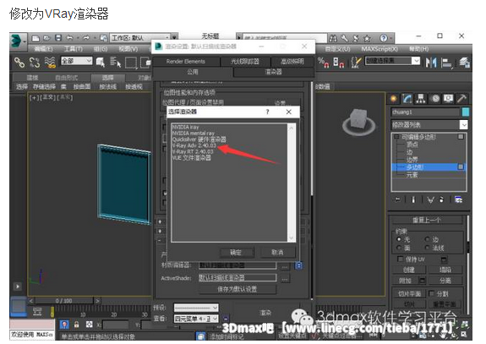Image resolution: width=486 pixels, height=344 pixels.
Task: Open the 全部 selection filter dropdown
Action: [77, 61]
